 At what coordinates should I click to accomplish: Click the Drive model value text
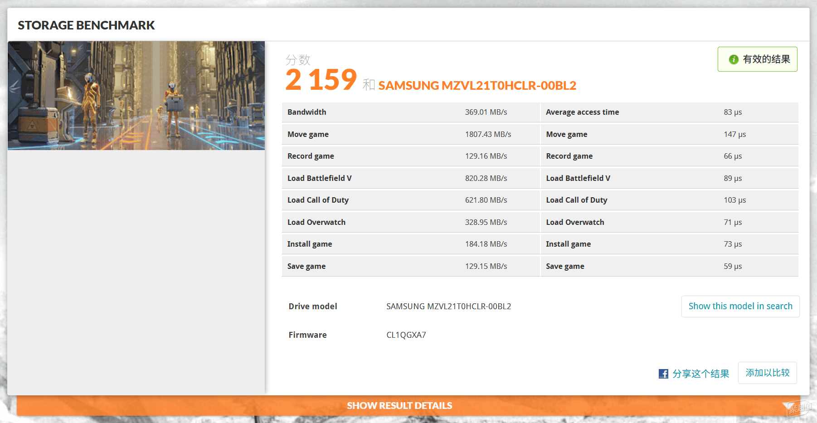pyautogui.click(x=448, y=306)
